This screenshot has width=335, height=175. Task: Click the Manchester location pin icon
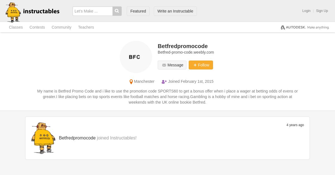tap(131, 82)
